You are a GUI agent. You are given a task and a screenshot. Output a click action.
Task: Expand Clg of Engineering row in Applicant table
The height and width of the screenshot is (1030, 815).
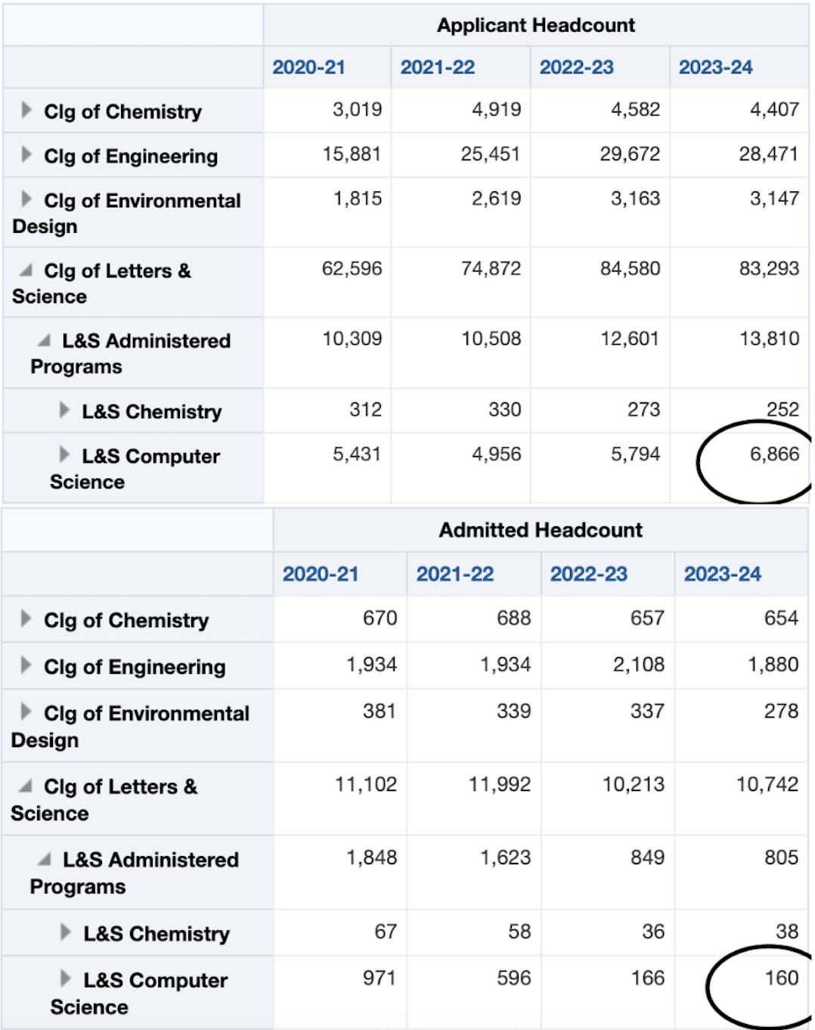coord(26,155)
